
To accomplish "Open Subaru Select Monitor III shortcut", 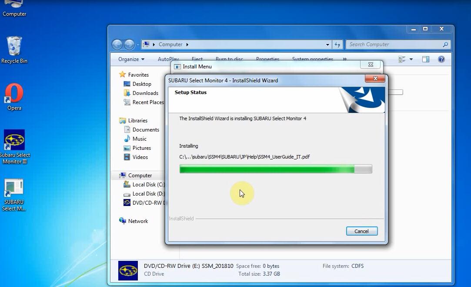I will 14,147.
